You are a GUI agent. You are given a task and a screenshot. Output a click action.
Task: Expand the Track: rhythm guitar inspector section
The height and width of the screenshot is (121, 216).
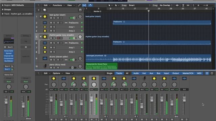[3, 14]
